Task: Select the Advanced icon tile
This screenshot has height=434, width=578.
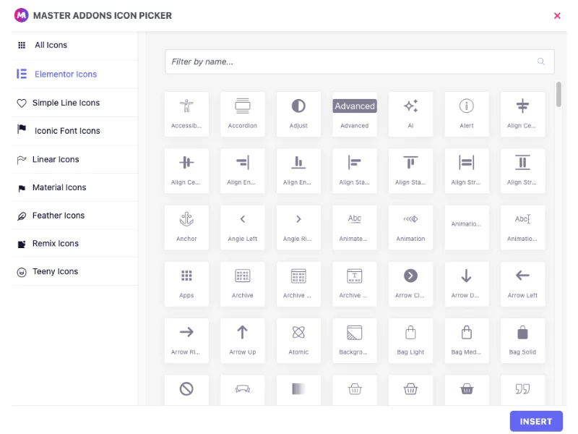Action: coord(355,114)
